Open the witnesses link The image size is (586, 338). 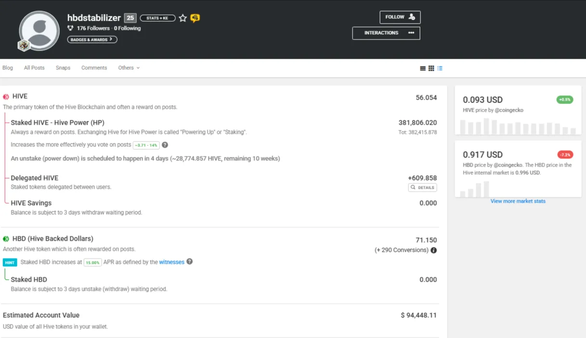coord(172,262)
